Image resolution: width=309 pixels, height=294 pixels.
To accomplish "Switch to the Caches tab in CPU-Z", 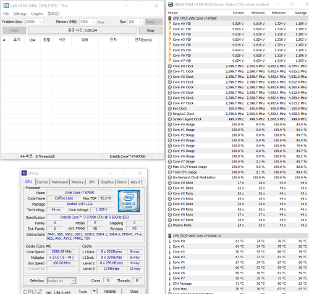I will 43,182.
